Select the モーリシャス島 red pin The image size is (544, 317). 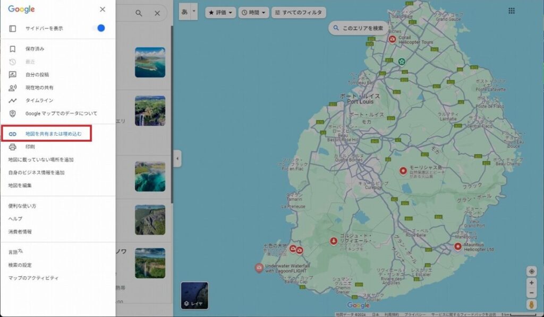pyautogui.click(x=403, y=171)
